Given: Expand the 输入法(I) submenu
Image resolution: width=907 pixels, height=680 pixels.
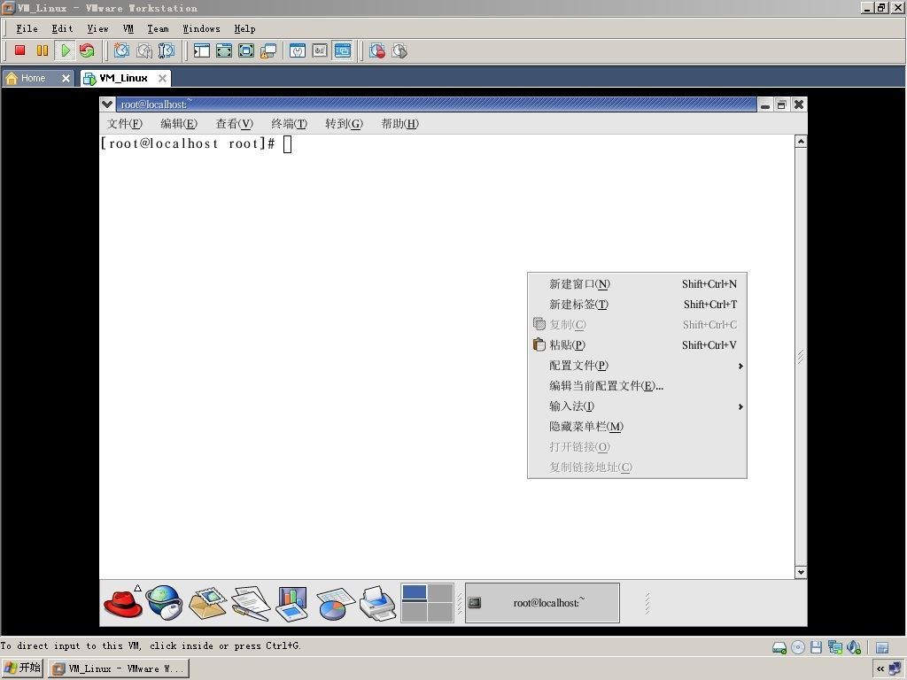Looking at the screenshot, I should 638,406.
